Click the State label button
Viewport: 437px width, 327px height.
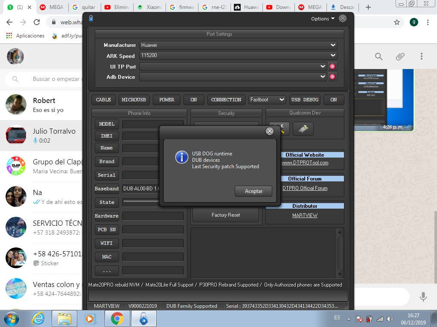107,202
